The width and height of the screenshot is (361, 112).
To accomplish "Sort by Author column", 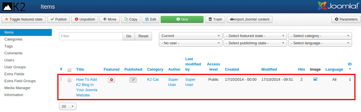I will coord(174,69).
